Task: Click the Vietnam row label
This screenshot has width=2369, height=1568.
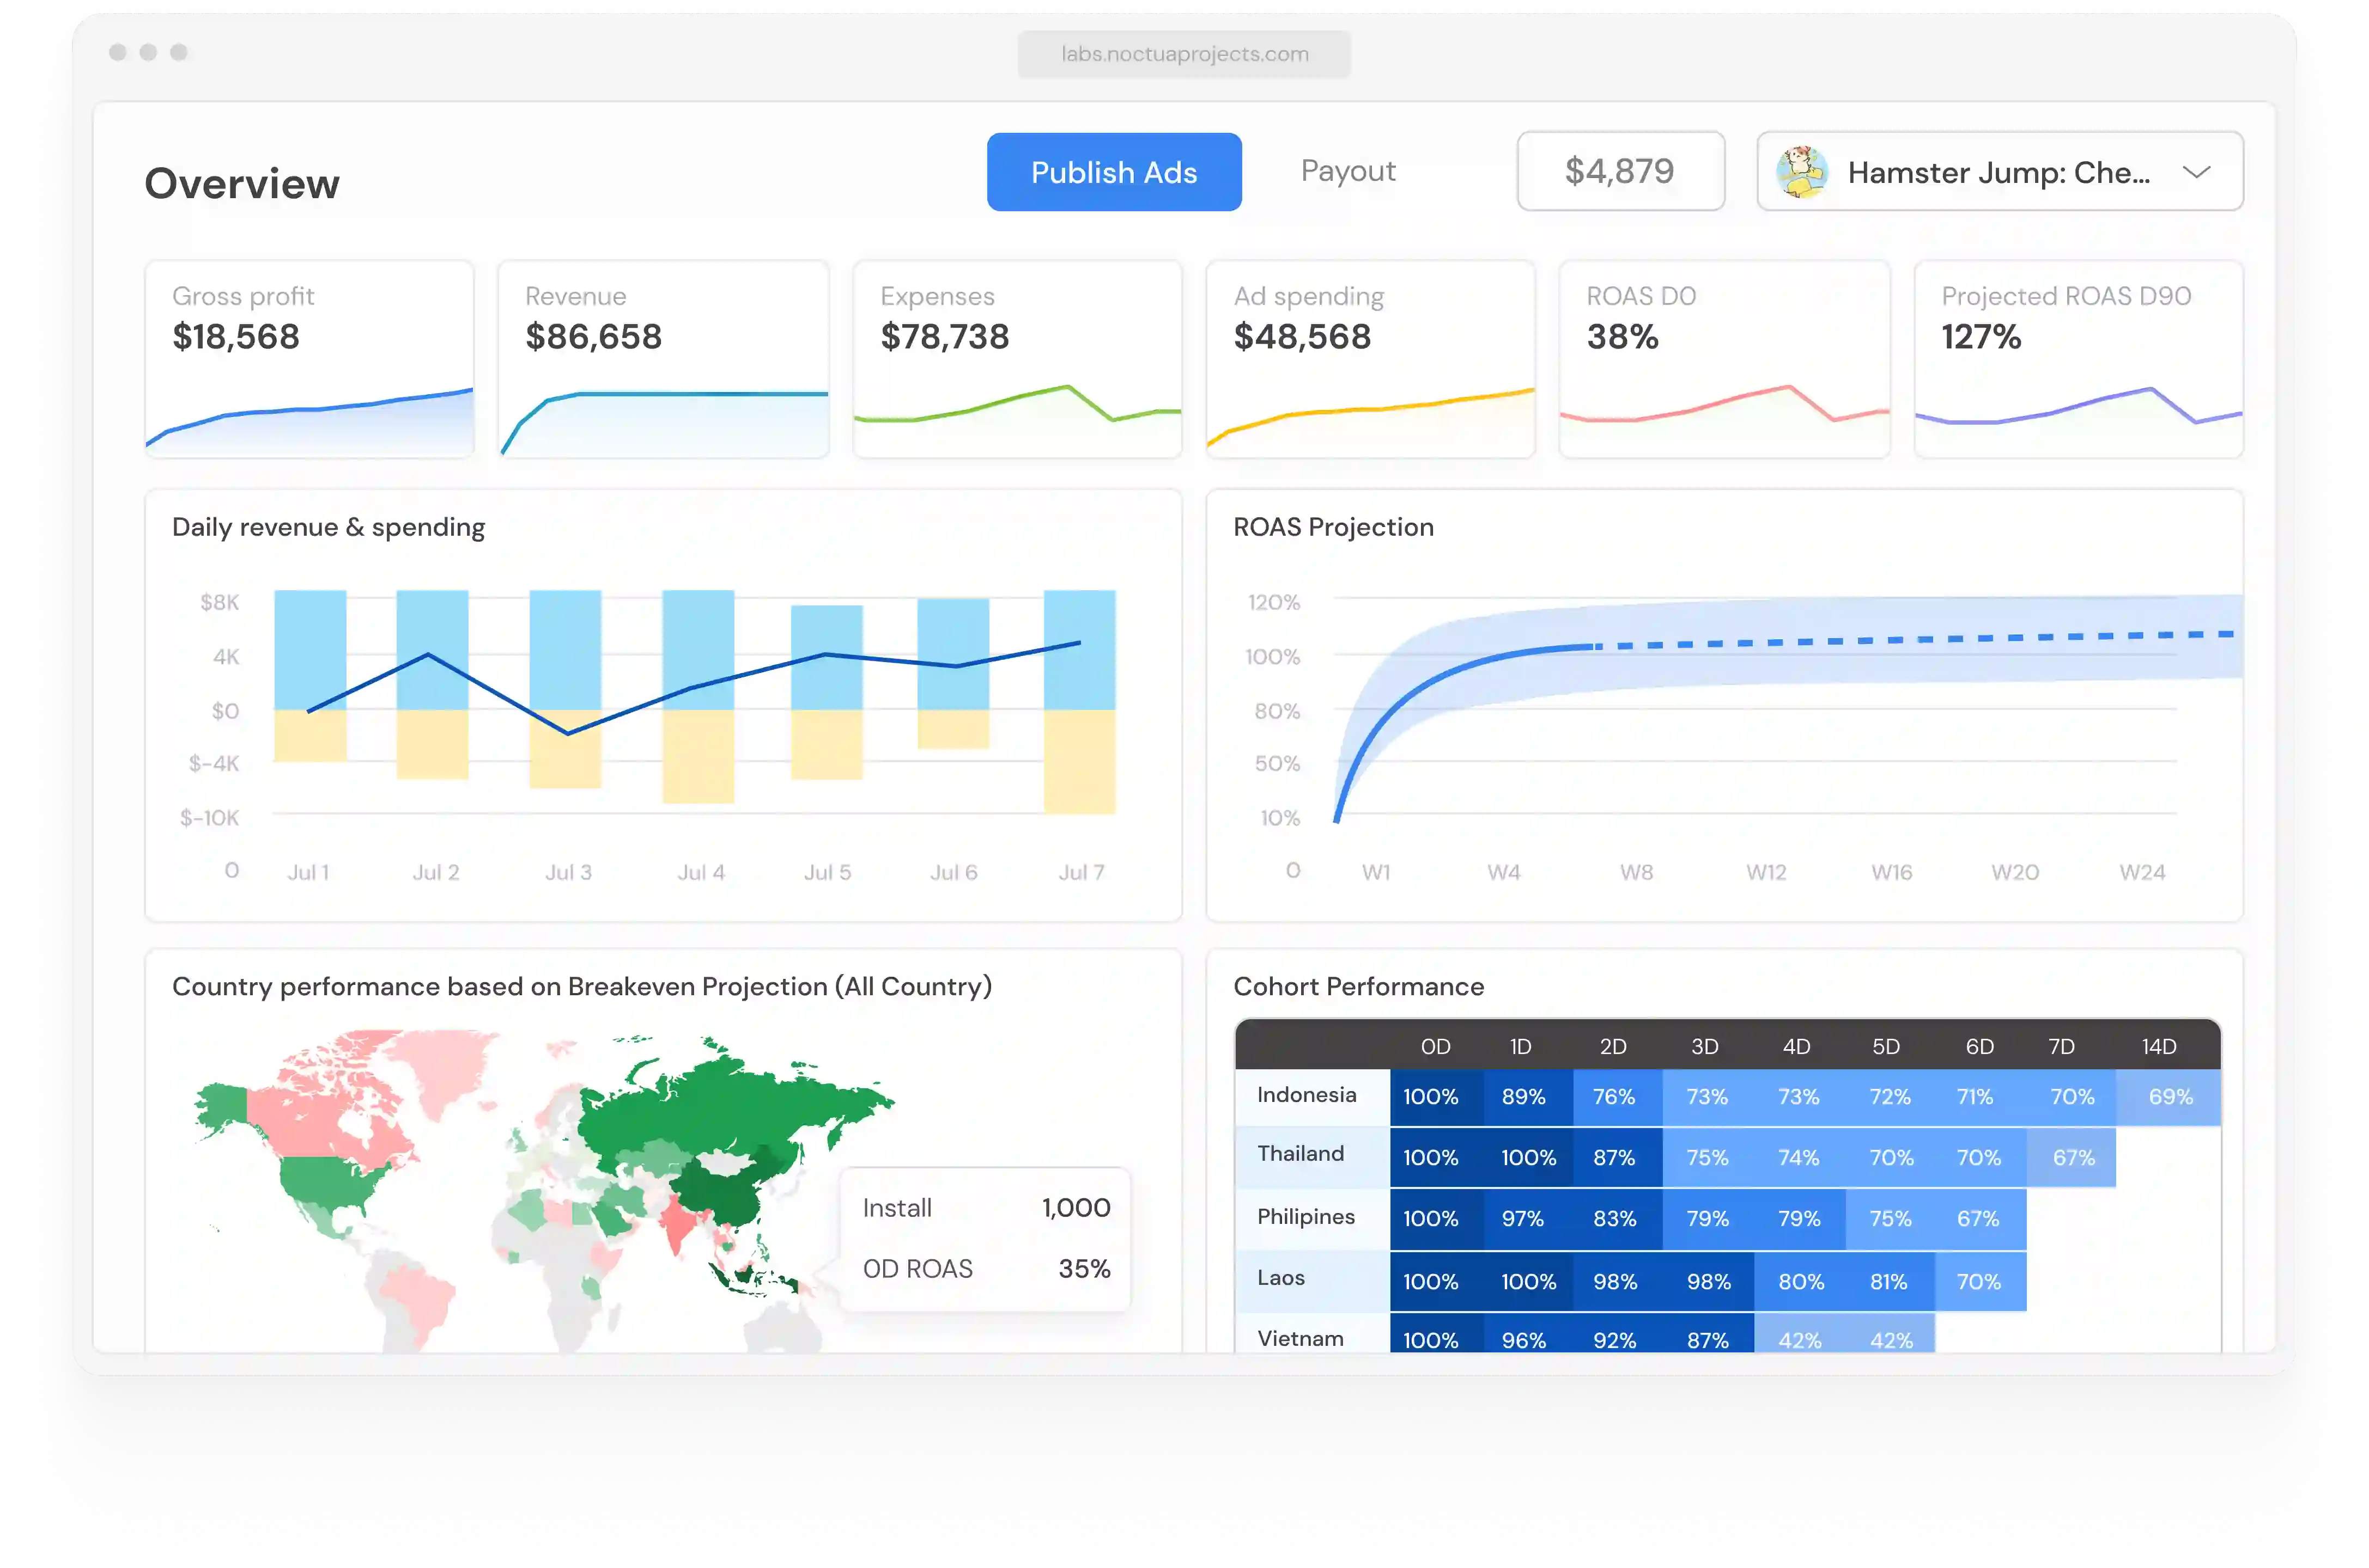Action: [x=1300, y=1339]
